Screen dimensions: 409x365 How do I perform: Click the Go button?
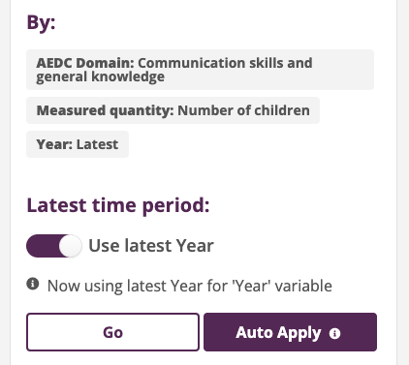[x=112, y=332]
